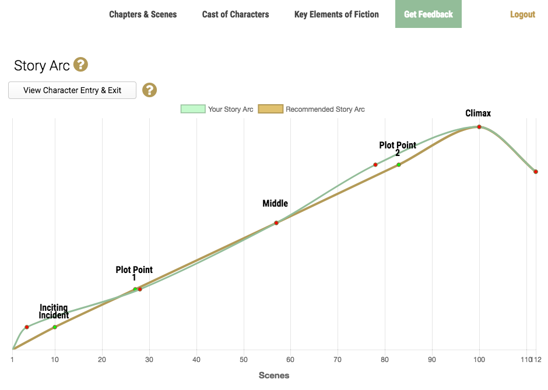Switch to Cast of Characters tab
The height and width of the screenshot is (390, 548).
pyautogui.click(x=236, y=14)
